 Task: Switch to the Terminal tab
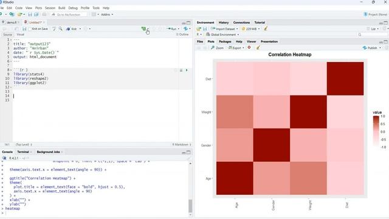(x=23, y=152)
